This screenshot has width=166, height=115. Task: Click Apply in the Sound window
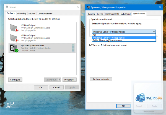(72, 87)
